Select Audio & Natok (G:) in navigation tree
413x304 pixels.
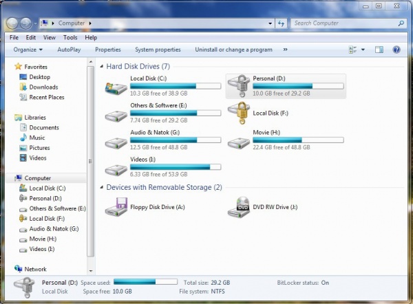pos(49,229)
